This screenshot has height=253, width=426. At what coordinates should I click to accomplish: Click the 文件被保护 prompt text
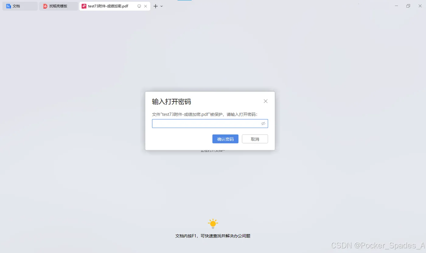(205, 114)
